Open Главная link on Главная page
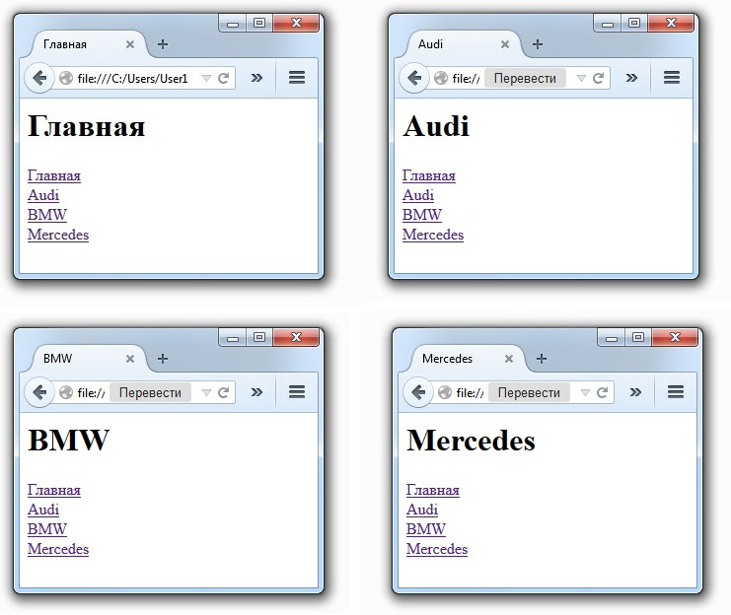This screenshot has width=731, height=615. pos(54,175)
